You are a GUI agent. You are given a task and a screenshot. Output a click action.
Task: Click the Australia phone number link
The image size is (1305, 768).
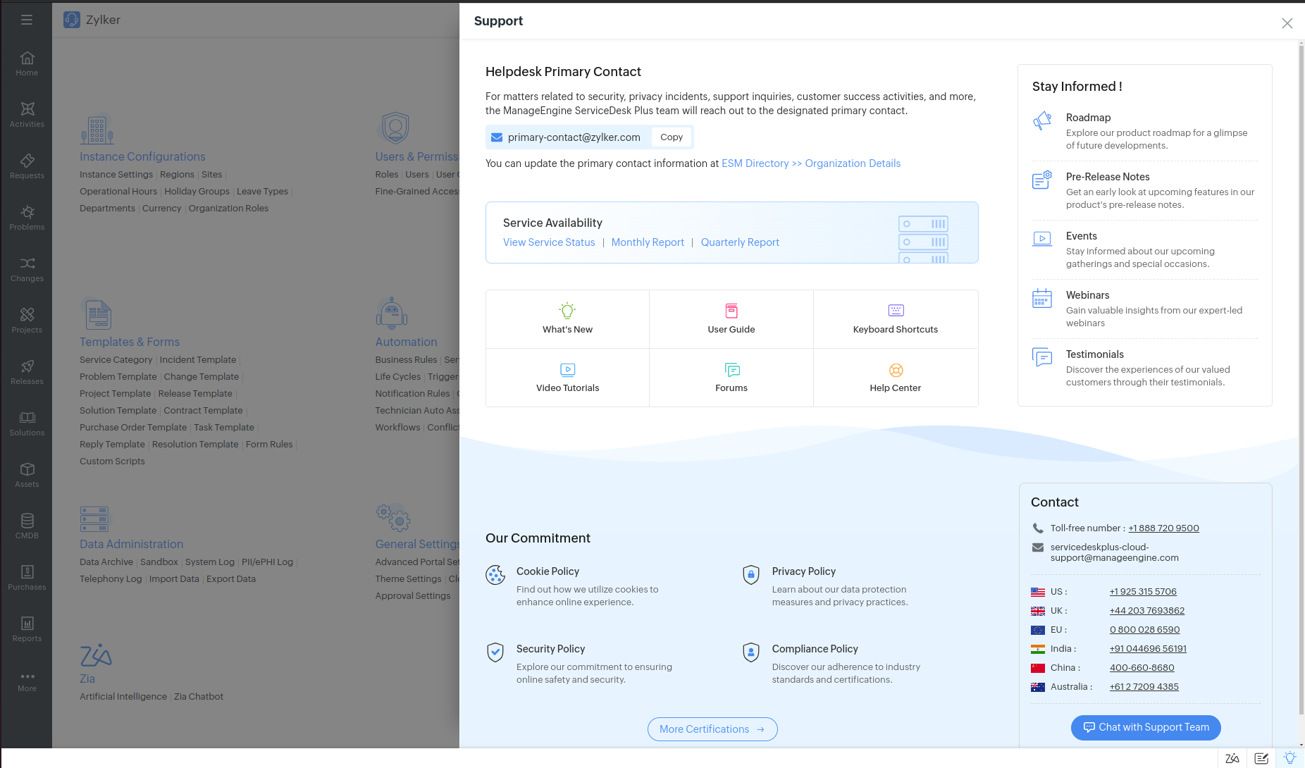(x=1144, y=687)
